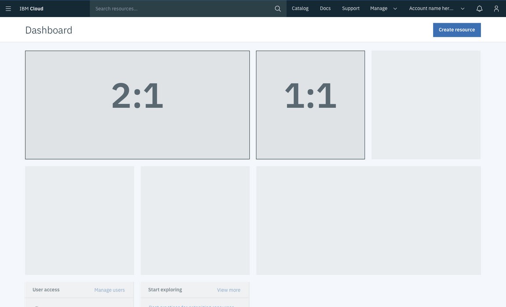Click the Create resource button
The width and height of the screenshot is (506, 307).
[x=457, y=29]
